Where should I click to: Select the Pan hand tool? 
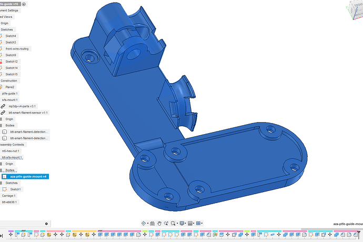point(159,223)
